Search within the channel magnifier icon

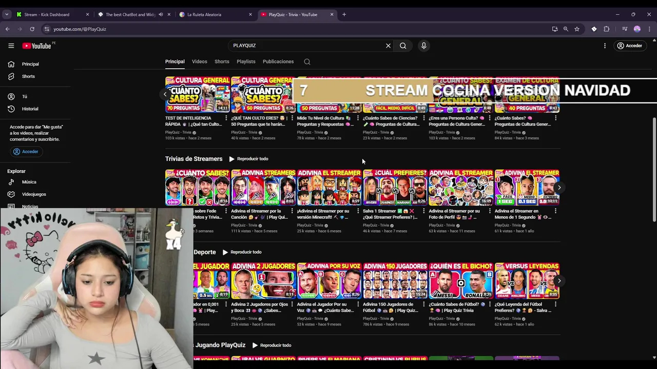coord(307,61)
